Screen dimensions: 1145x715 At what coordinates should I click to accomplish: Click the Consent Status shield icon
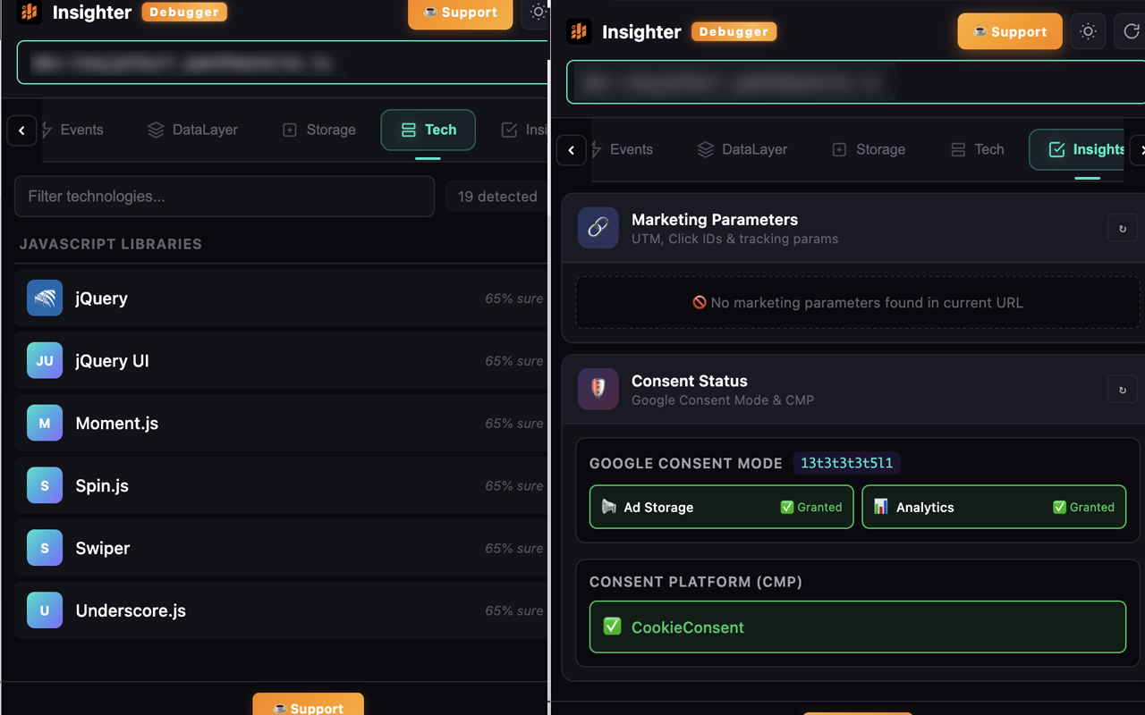click(598, 389)
